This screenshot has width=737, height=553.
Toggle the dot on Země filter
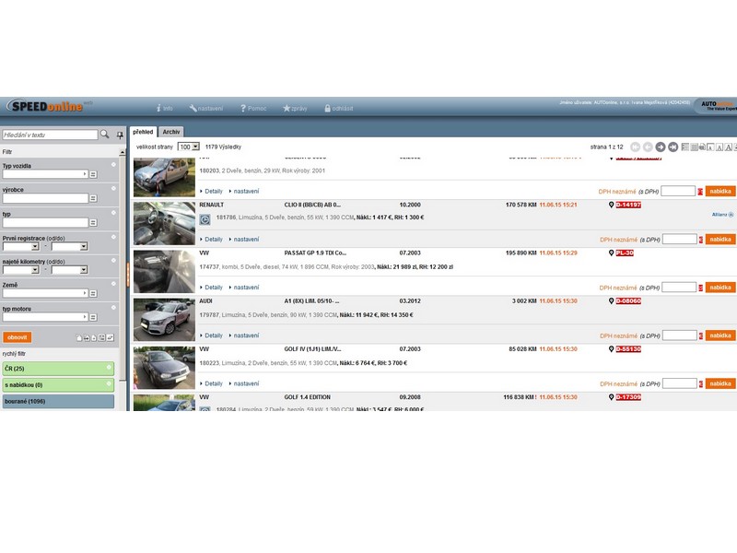coord(113,284)
